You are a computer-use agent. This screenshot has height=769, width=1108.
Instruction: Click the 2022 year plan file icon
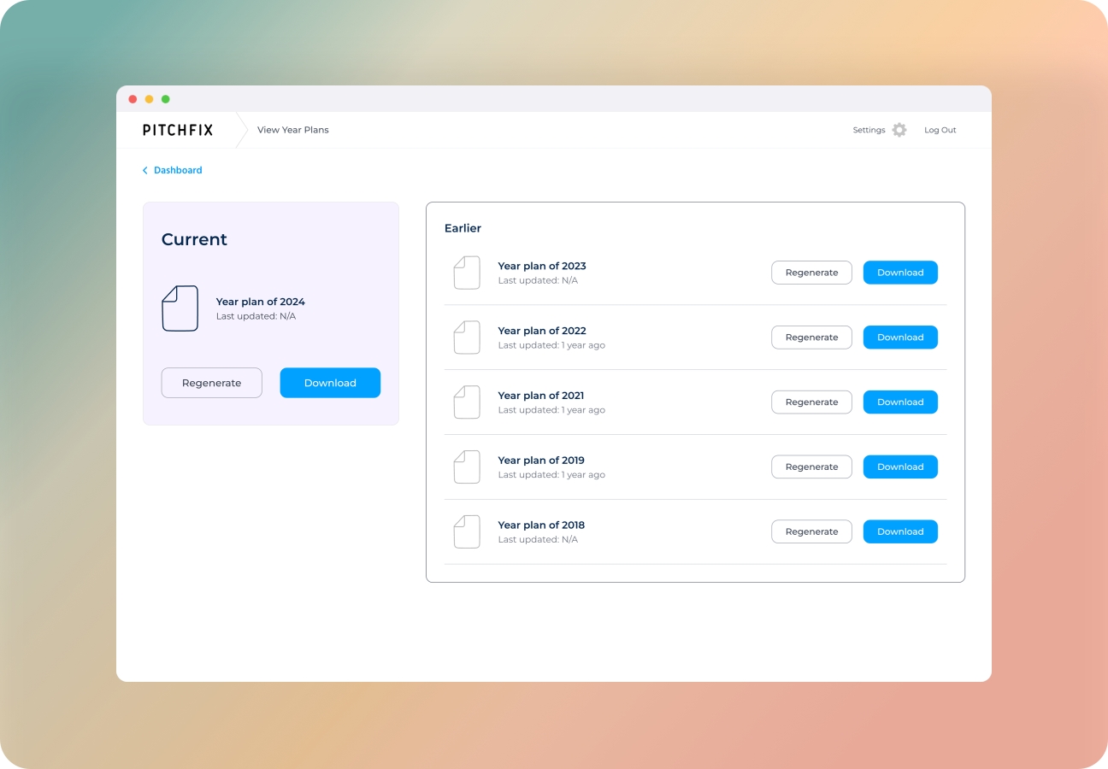pyautogui.click(x=467, y=338)
